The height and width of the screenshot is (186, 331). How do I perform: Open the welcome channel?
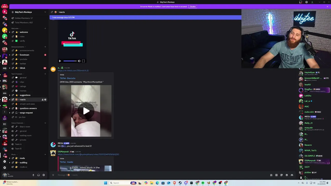28,32
